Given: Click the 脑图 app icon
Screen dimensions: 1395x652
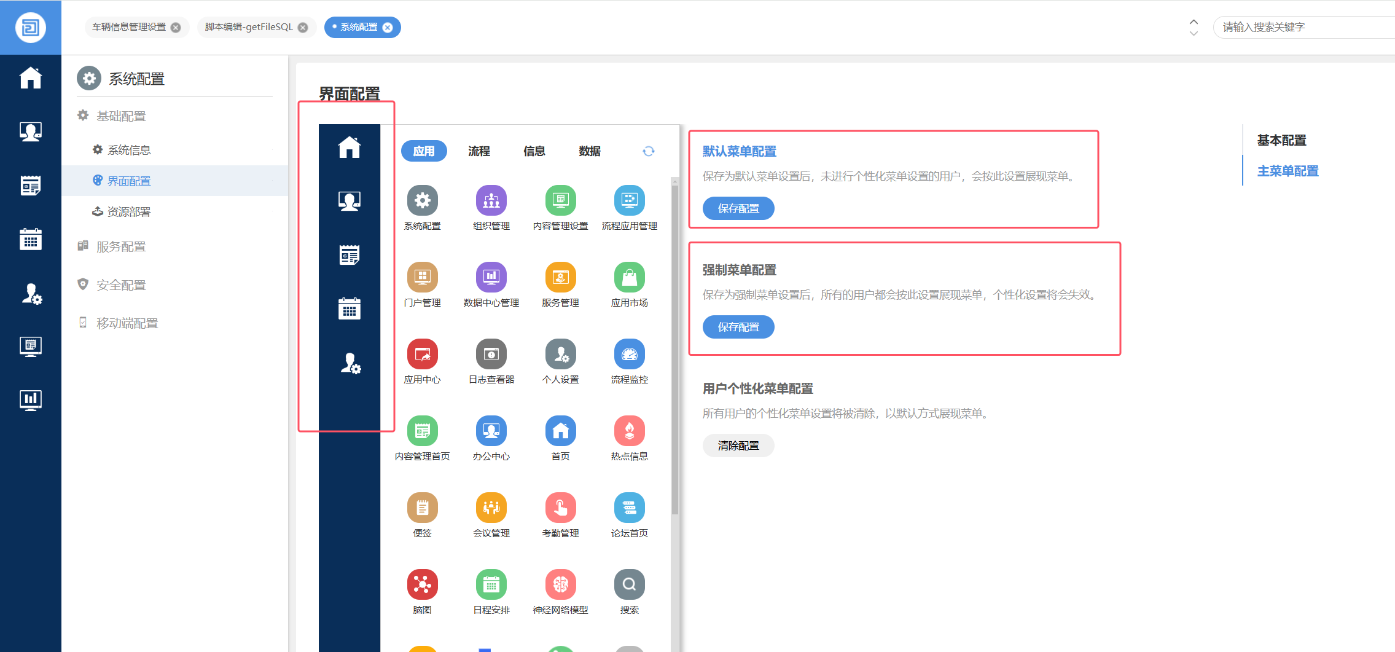Looking at the screenshot, I should coord(422,585).
